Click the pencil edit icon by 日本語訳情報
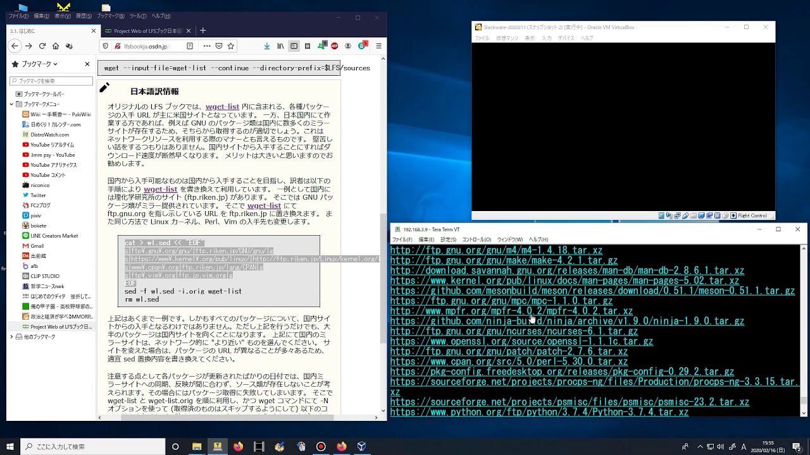The height and width of the screenshot is (455, 810). click(x=104, y=87)
